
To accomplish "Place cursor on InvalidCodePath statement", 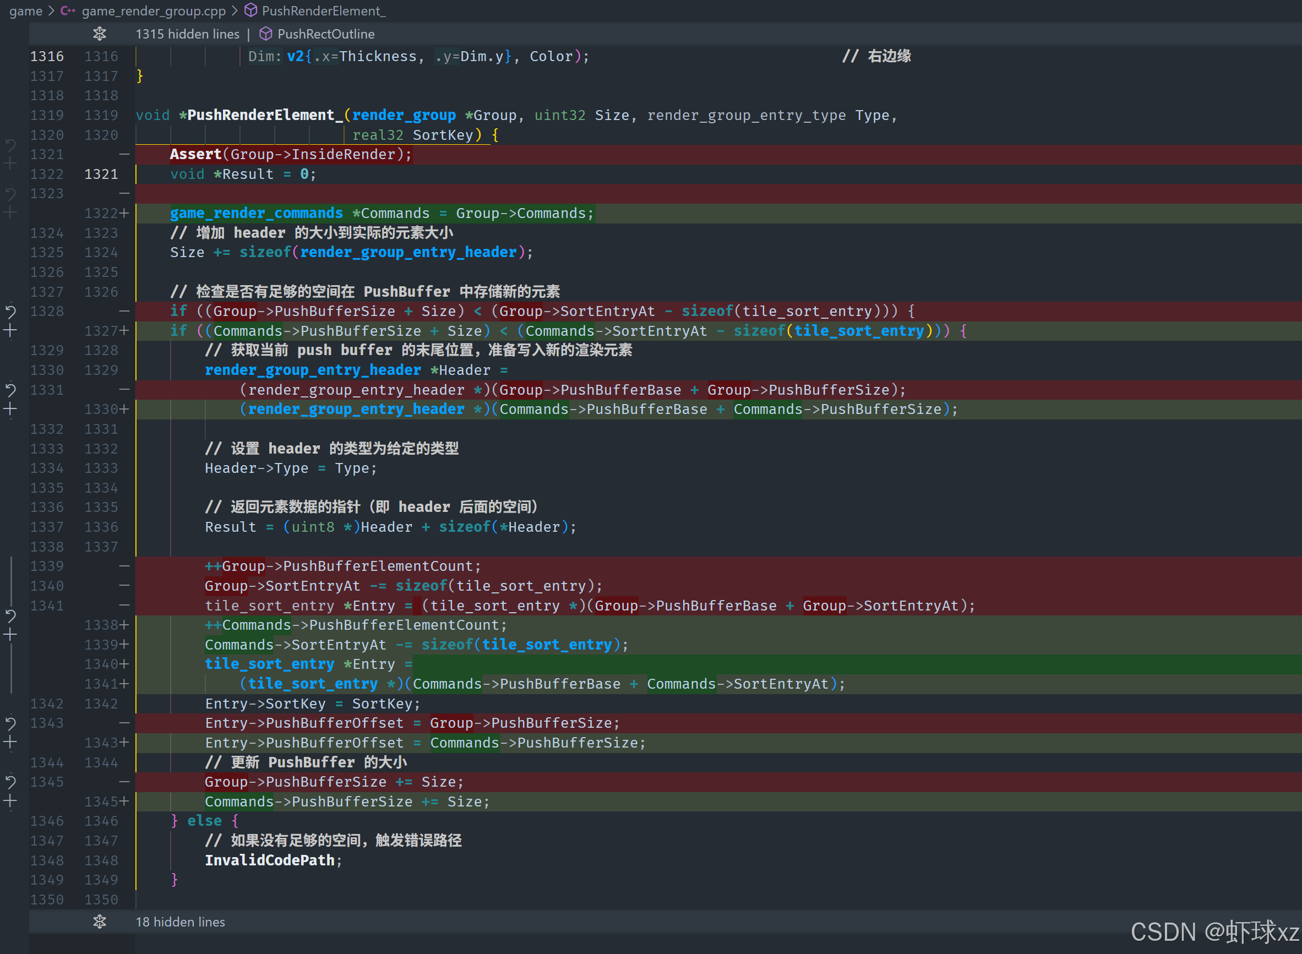I will pyautogui.click(x=270, y=860).
